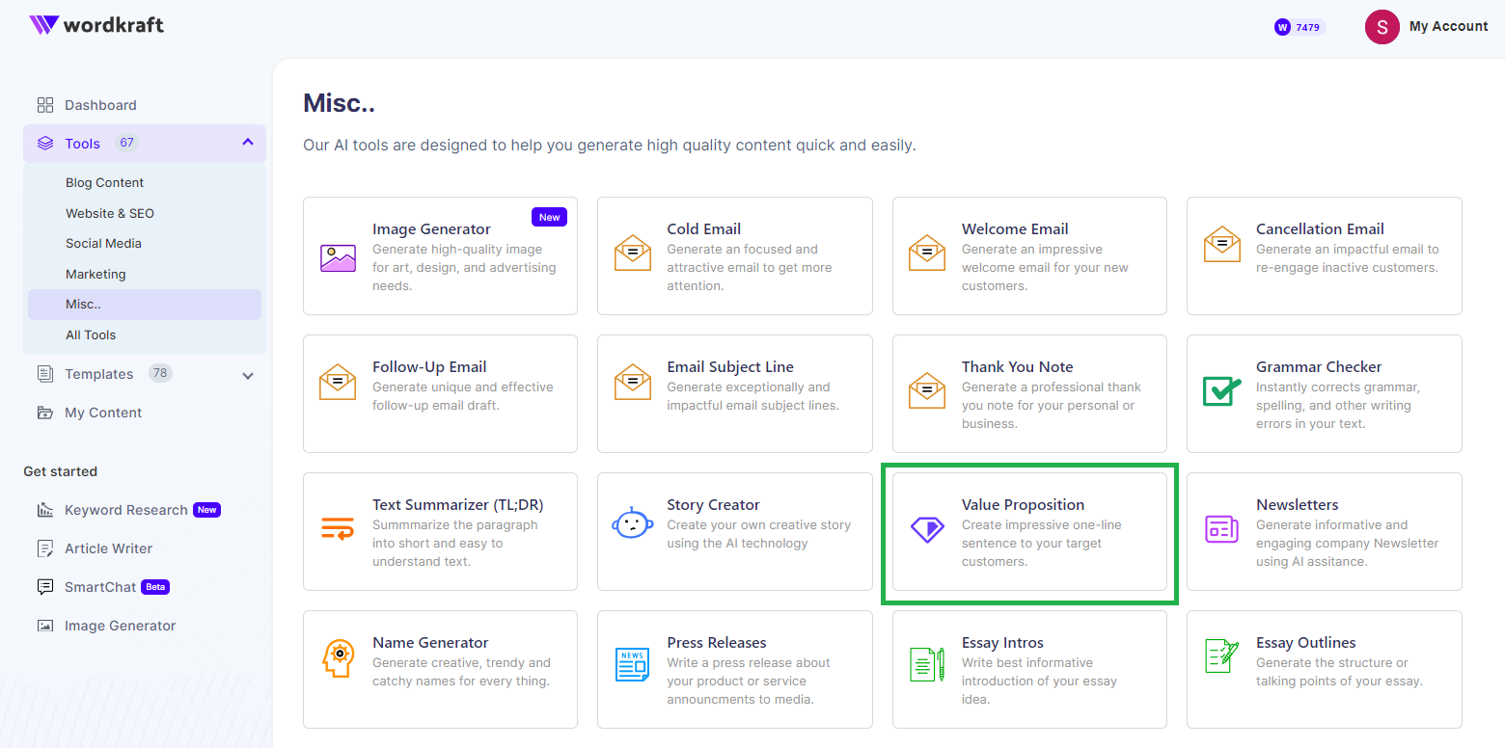
Task: Select the All Tools sidebar entry
Action: tap(92, 334)
